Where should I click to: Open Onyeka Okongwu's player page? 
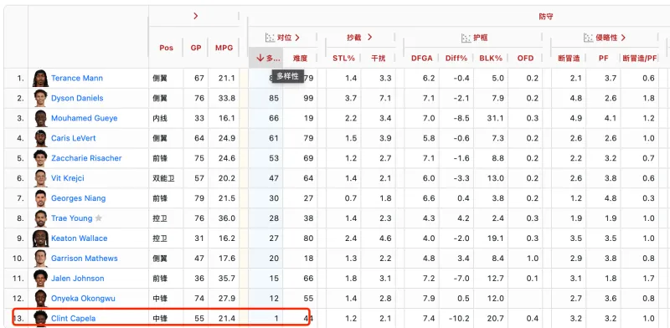83,298
